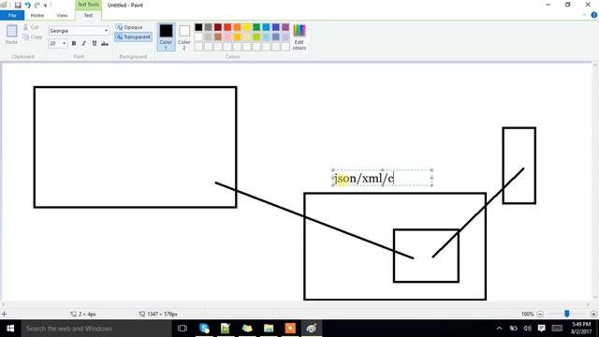
Task: Toggle Strikethrough formatting
Action: coord(105,44)
